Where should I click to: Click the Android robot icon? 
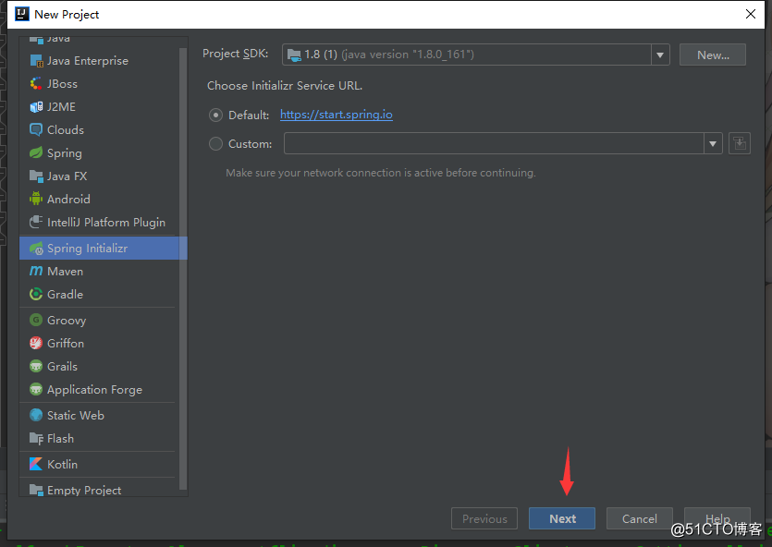tap(36, 199)
